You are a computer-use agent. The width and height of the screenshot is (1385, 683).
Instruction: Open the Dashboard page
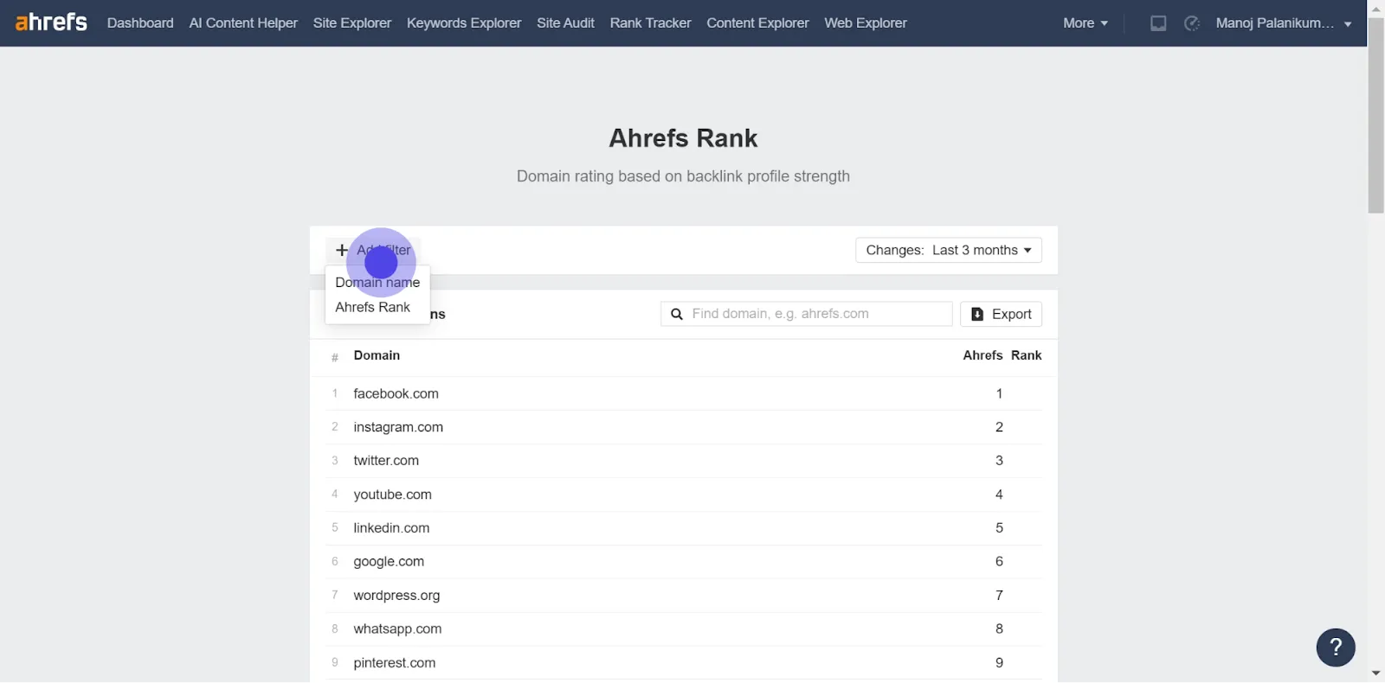click(x=140, y=23)
